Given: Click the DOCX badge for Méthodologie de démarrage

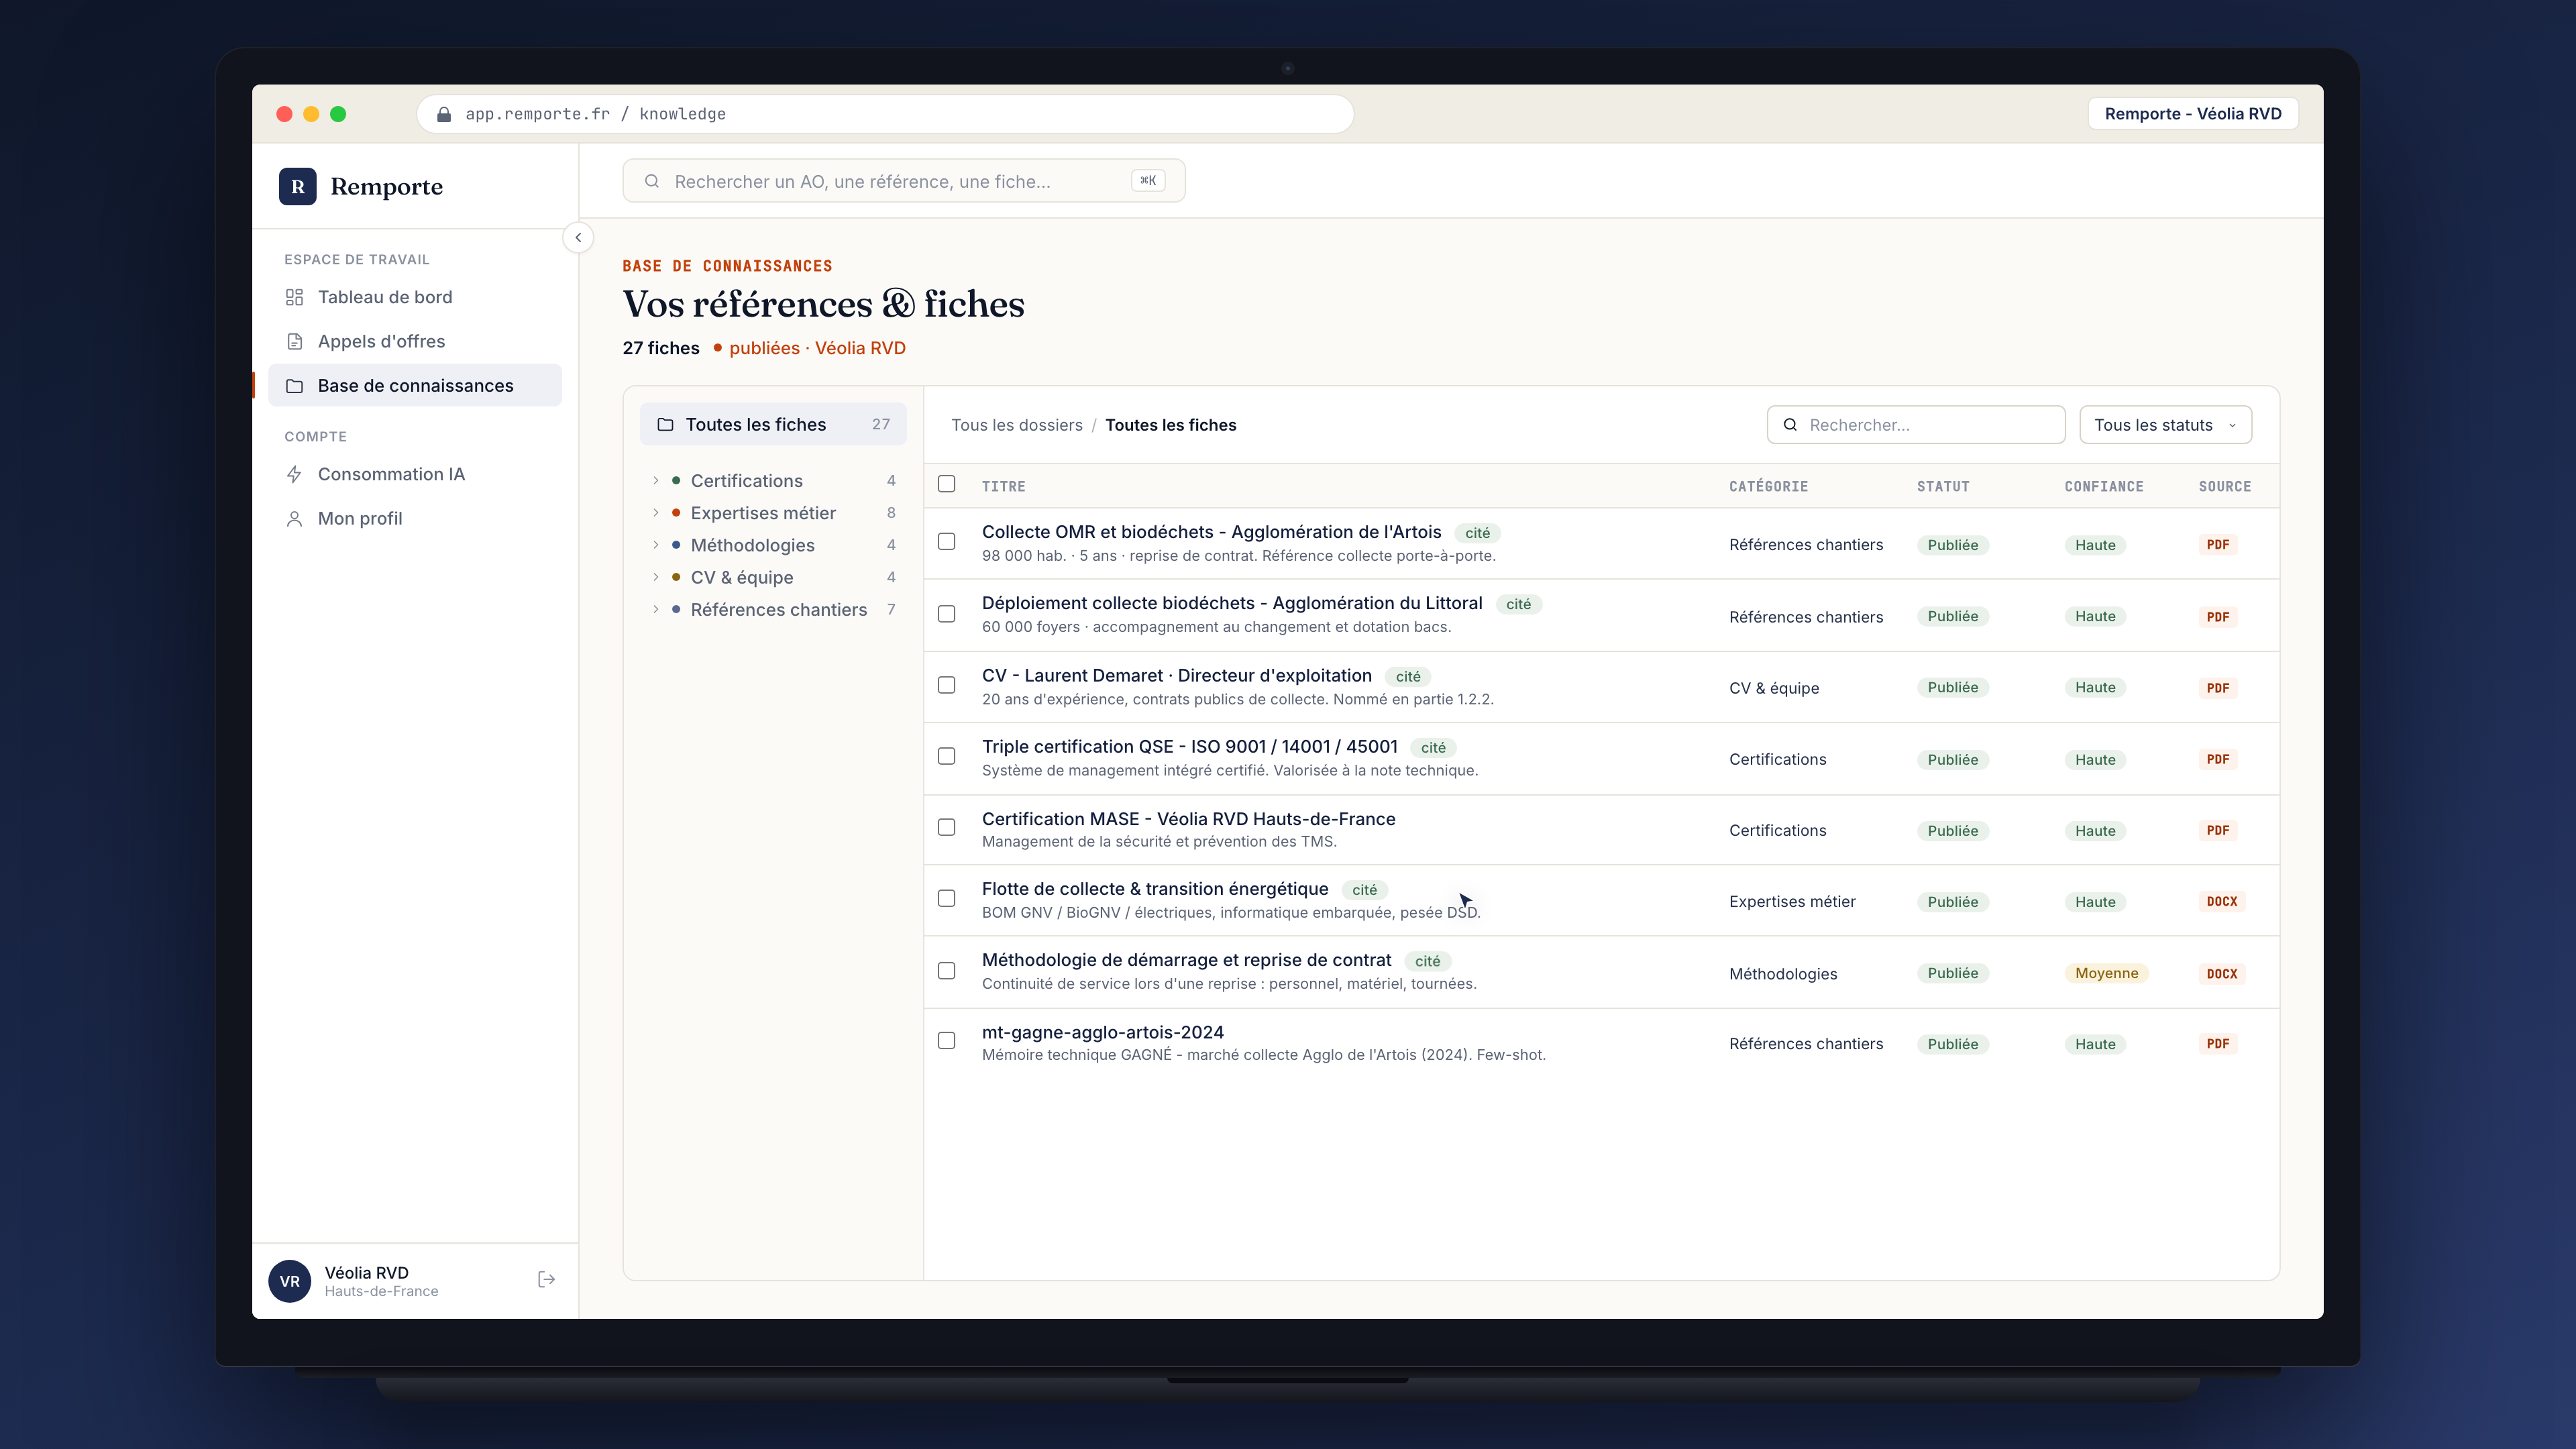Looking at the screenshot, I should 2222,974.
